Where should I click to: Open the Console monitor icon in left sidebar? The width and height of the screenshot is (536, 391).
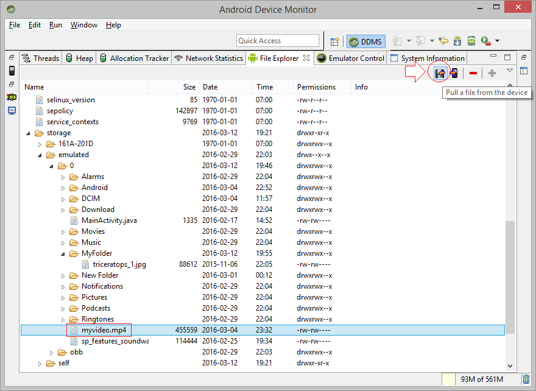tap(12, 111)
